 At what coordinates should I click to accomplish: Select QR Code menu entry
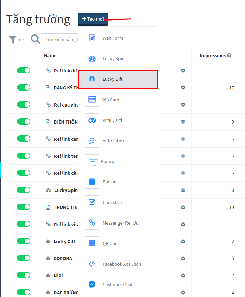118,243
